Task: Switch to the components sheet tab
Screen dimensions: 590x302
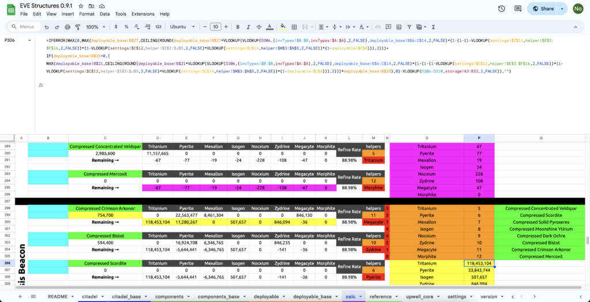Action: point(169,296)
